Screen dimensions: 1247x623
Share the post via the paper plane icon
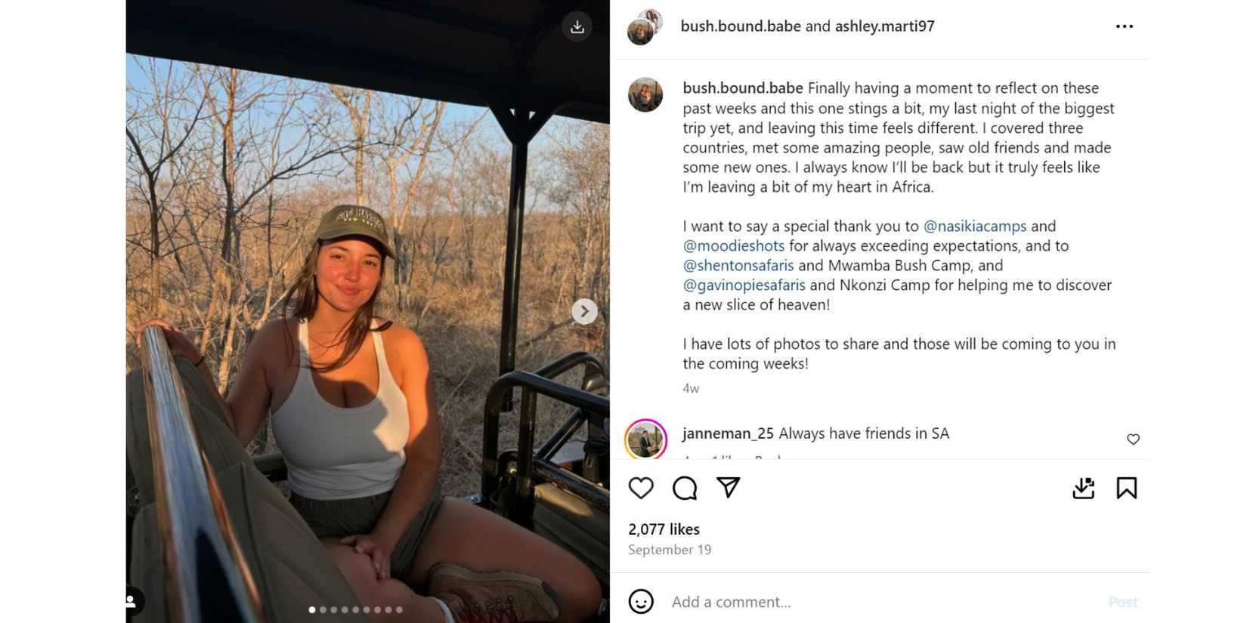click(x=727, y=489)
